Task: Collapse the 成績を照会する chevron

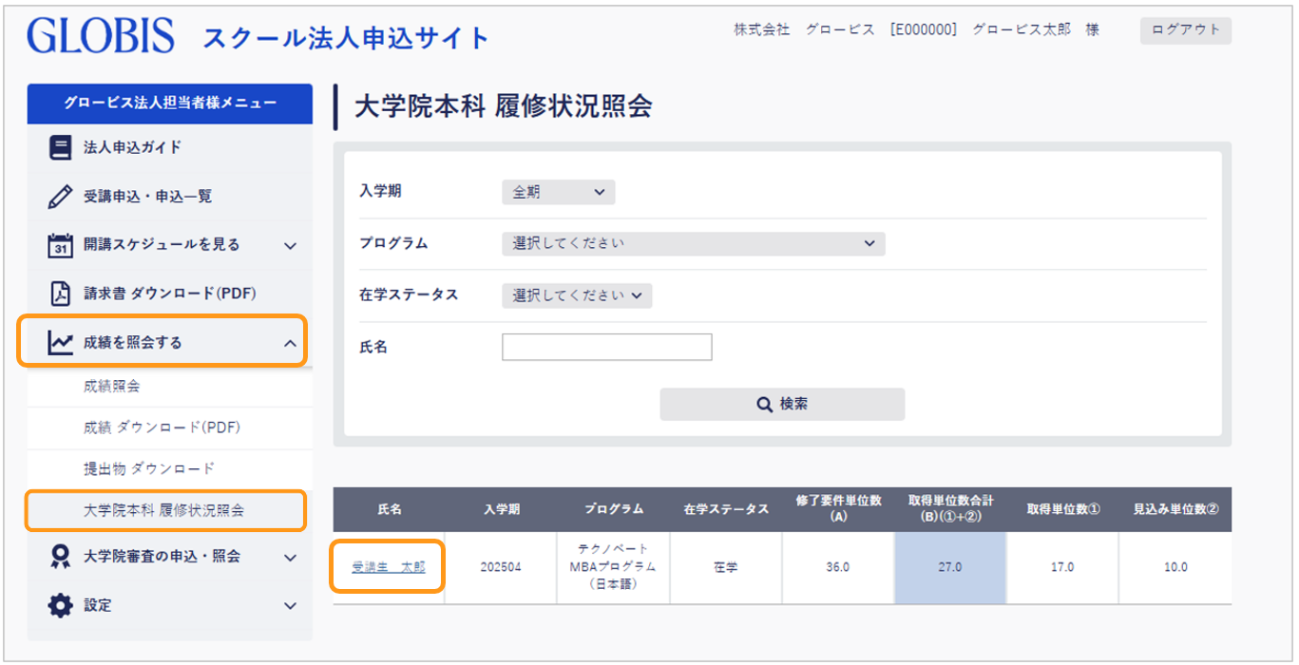Action: click(291, 343)
